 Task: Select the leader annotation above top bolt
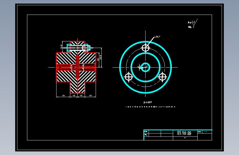[x=157, y=36]
